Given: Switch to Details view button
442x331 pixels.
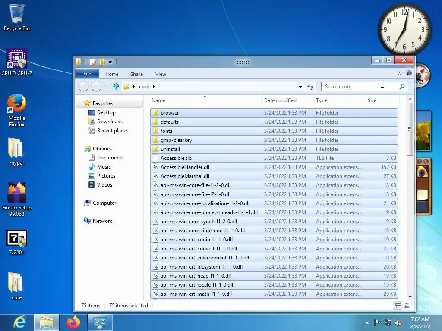Looking at the screenshot, I should click(x=398, y=305).
